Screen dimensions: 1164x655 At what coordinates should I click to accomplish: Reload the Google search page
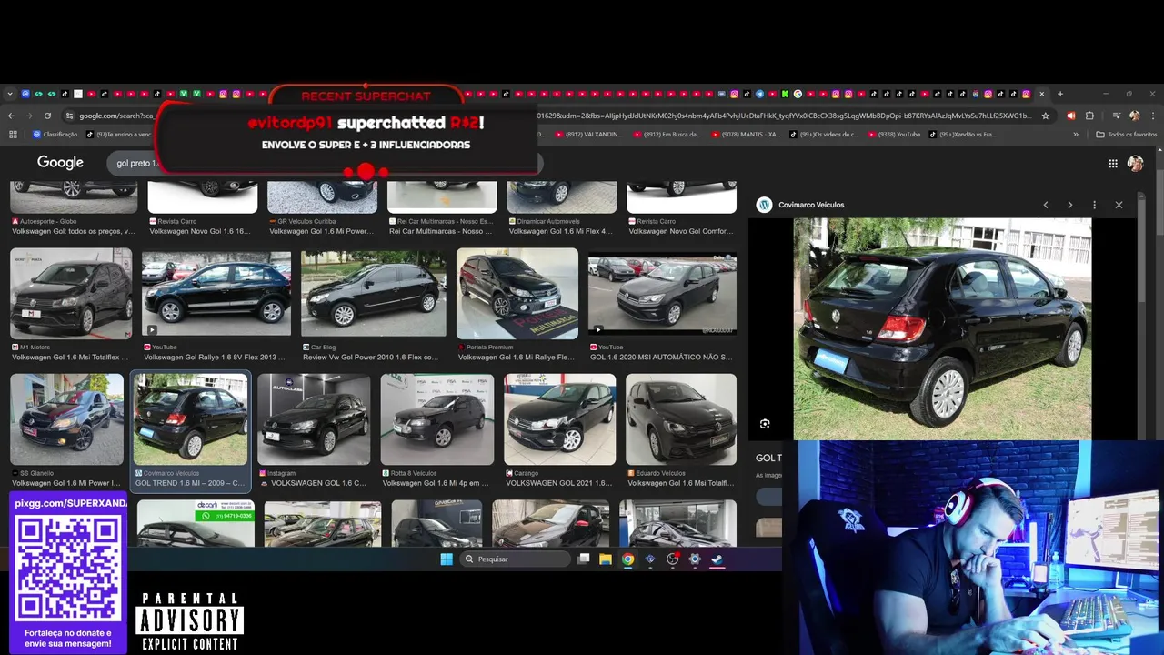tap(47, 116)
